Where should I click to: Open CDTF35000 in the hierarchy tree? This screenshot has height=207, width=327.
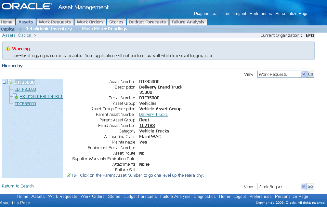tap(25, 90)
